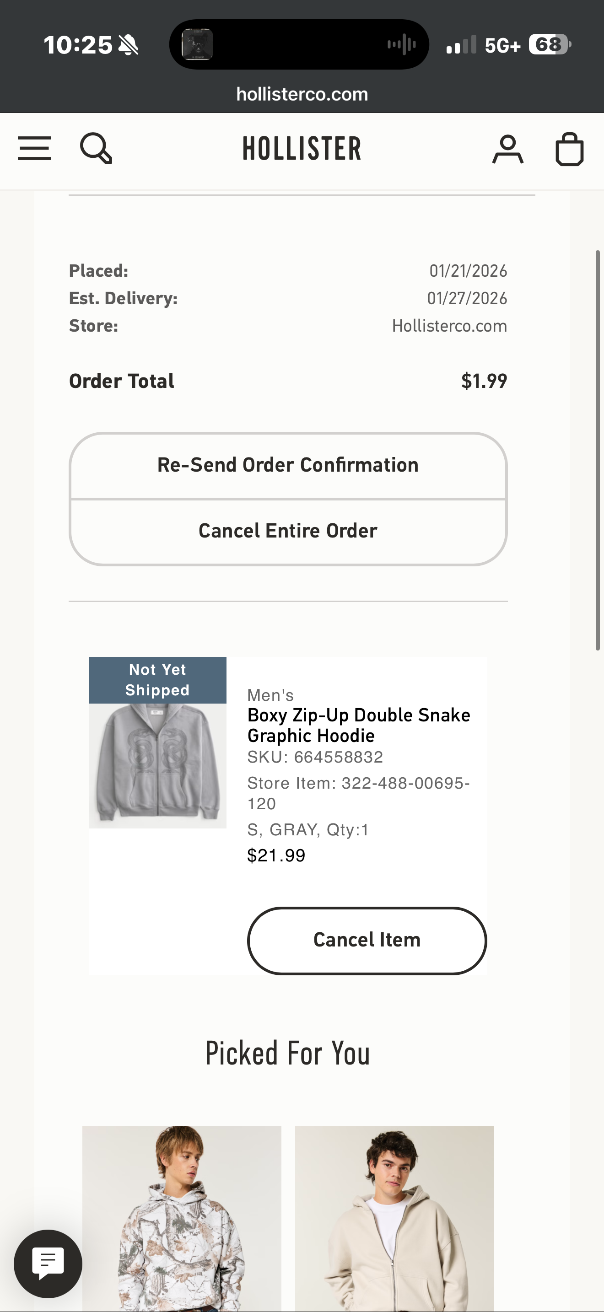This screenshot has height=1312, width=604.
Task: Open the camo hoodie recommendation
Action: click(x=182, y=1219)
